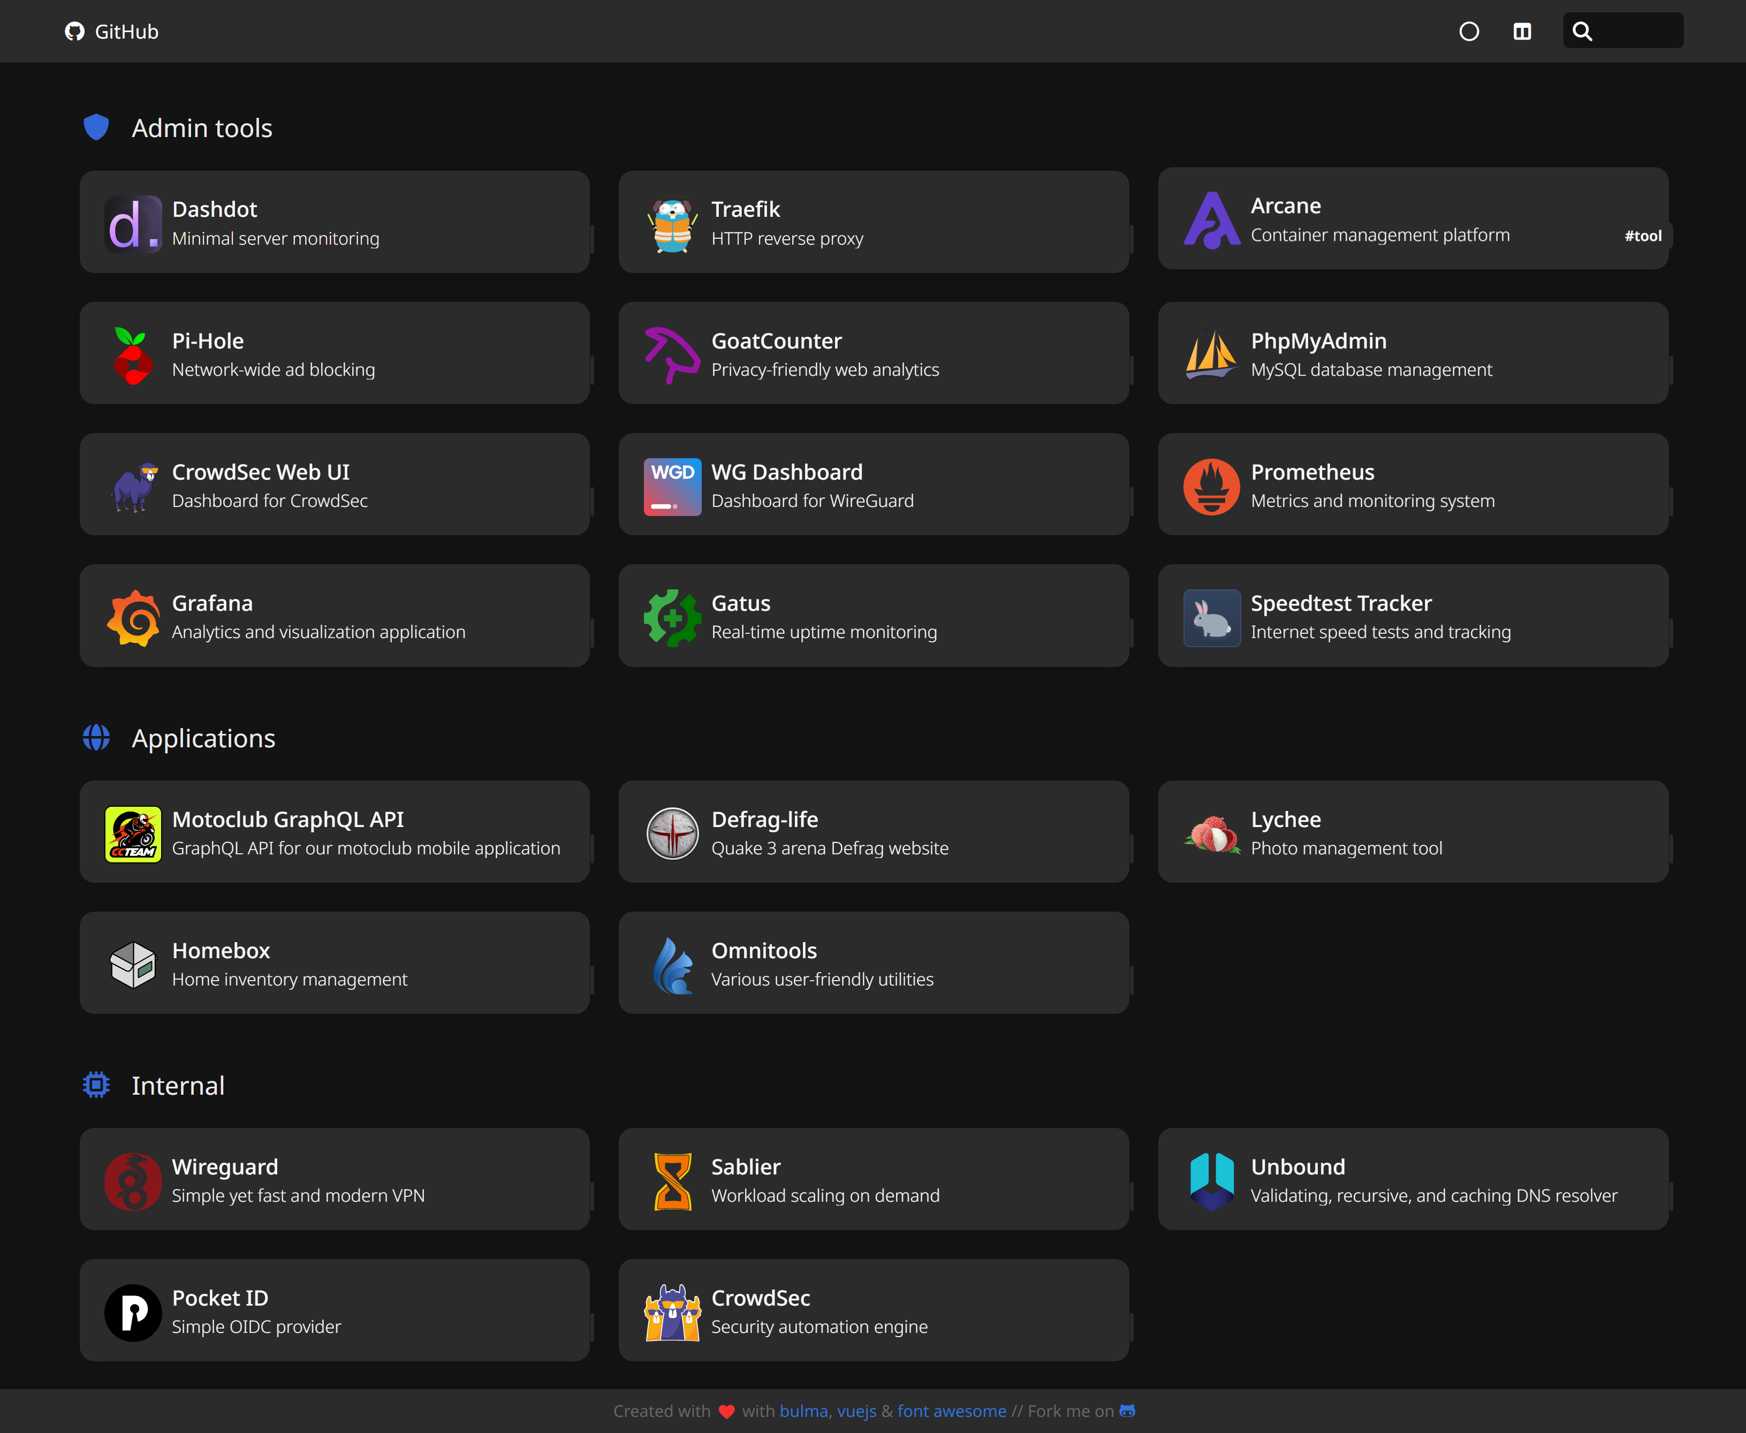Click the CrowdSec Web UI llama icon

tap(133, 486)
